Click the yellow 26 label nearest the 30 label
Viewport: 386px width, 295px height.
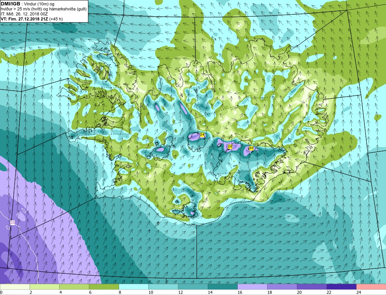(x=230, y=146)
